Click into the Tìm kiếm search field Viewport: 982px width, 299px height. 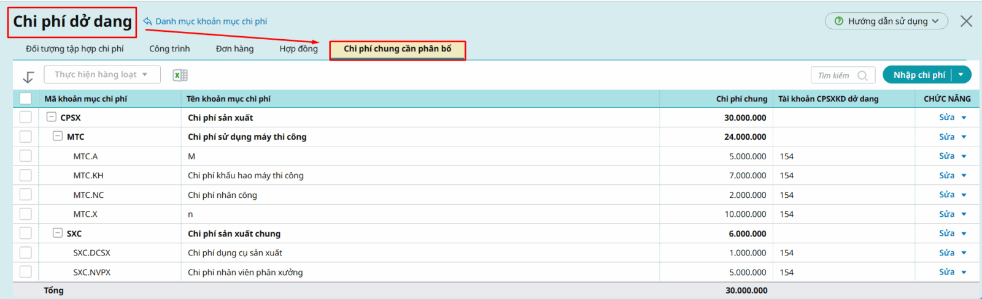(x=833, y=75)
